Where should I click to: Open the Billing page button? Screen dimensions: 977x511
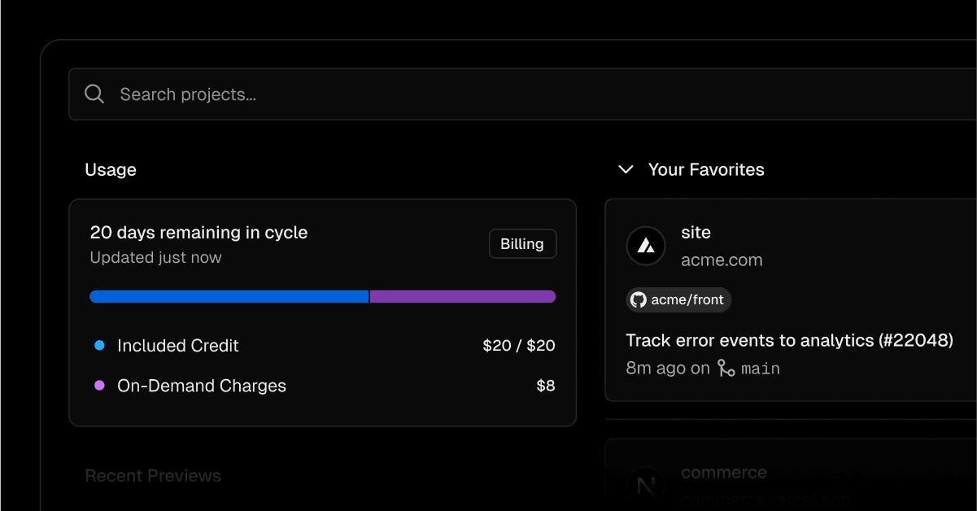(522, 244)
